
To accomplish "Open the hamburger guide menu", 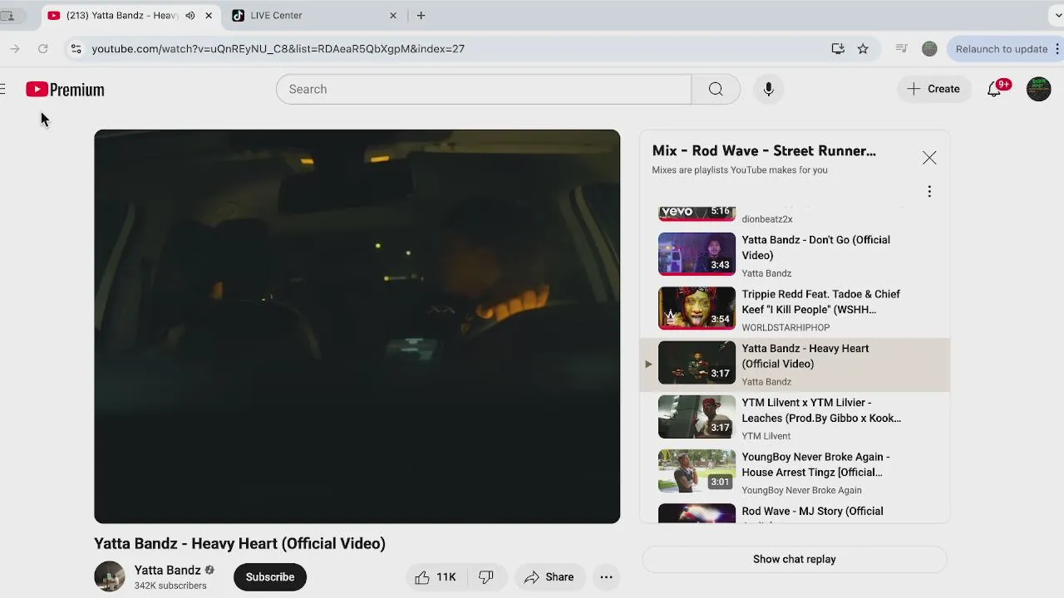I will point(3,90).
